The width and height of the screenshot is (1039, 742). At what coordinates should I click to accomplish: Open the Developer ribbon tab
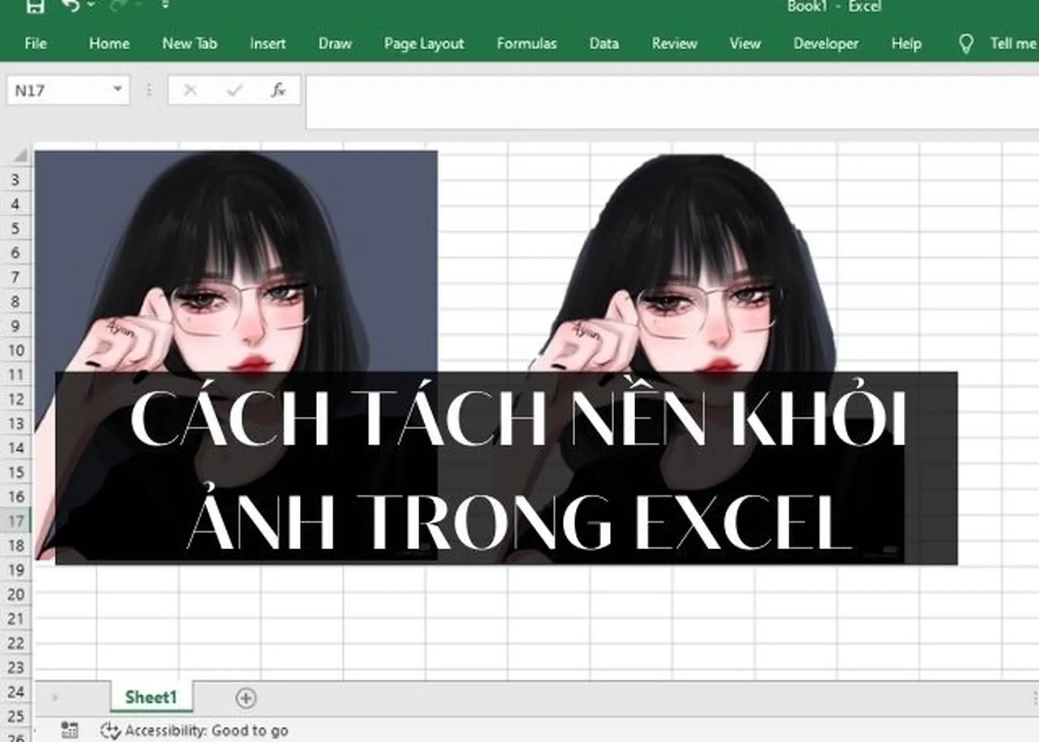coord(825,43)
